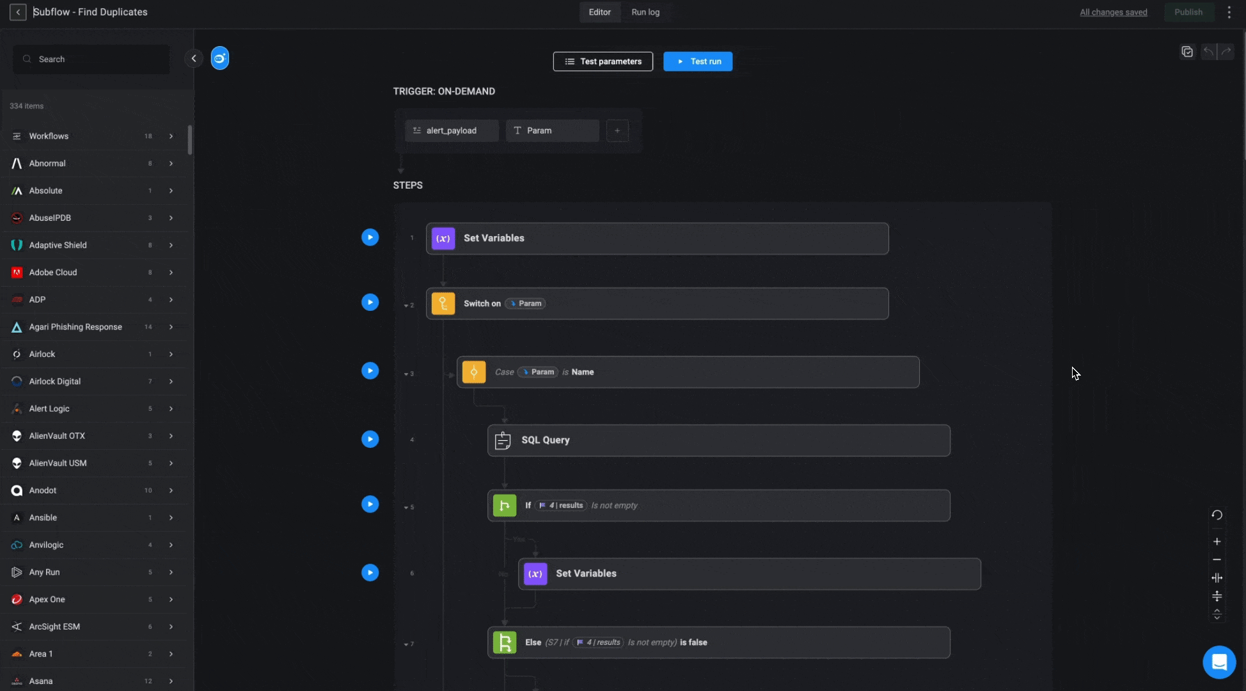This screenshot has height=691, width=1246.
Task: Collapse the left sidebar panel
Action: pos(194,59)
